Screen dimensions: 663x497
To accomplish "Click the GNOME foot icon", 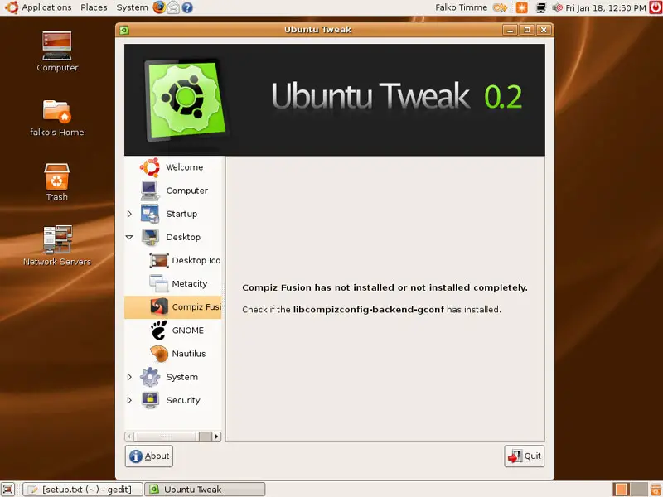I will click(x=159, y=330).
